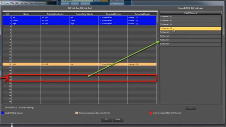This screenshot has width=226, height=127.
Task: Click the arrow button below Input Channels list
Action: pos(191,108)
